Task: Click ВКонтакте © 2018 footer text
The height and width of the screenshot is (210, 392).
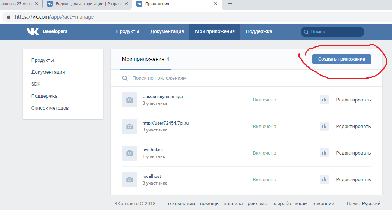Action: pyautogui.click(x=135, y=204)
